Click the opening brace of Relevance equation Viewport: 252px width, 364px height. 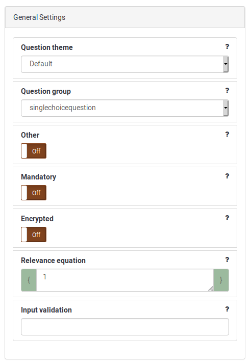pyautogui.click(x=29, y=280)
